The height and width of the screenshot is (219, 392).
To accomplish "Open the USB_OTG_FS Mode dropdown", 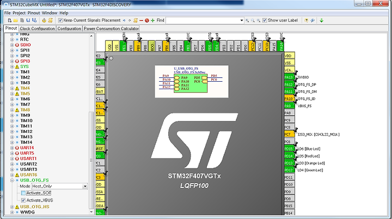I will pos(85,186).
